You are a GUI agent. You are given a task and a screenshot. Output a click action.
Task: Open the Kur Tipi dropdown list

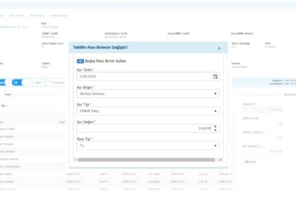coord(215,111)
